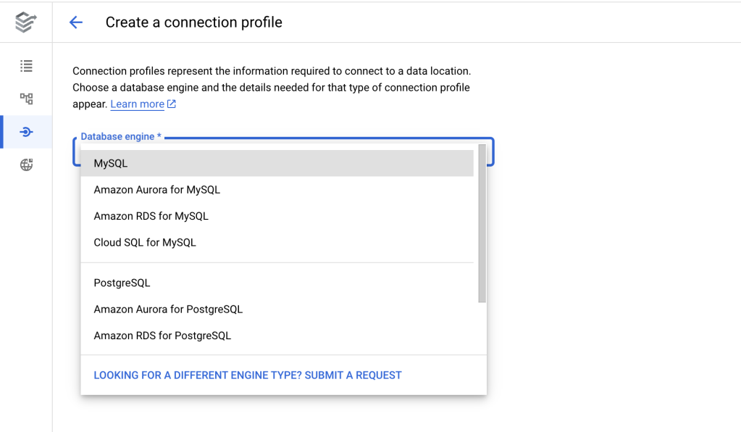
Task: Pick Amazon RDS for PostgreSQL
Action: coord(162,336)
